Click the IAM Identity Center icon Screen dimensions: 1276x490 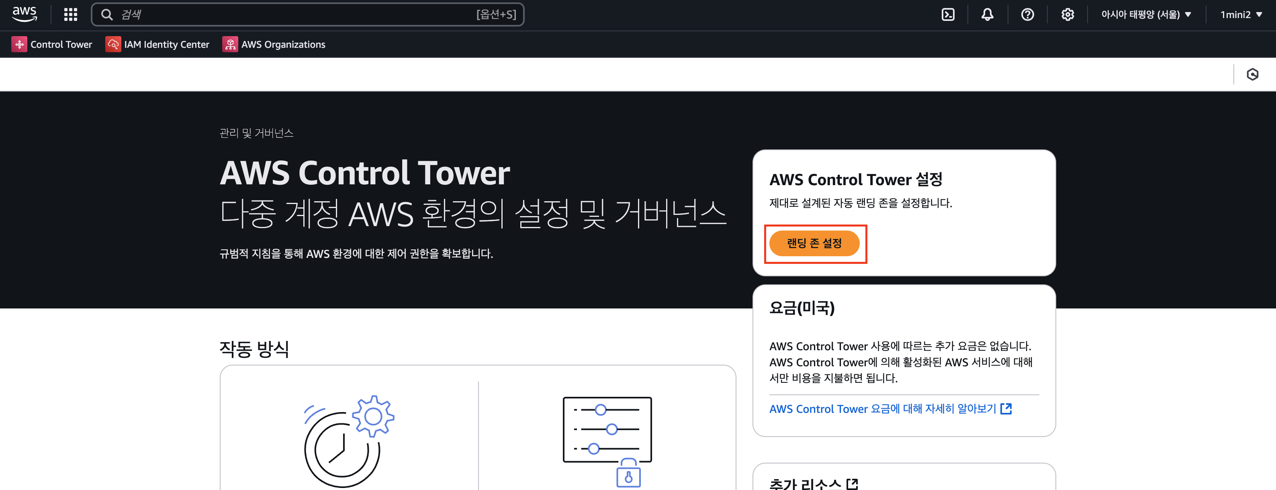(113, 45)
